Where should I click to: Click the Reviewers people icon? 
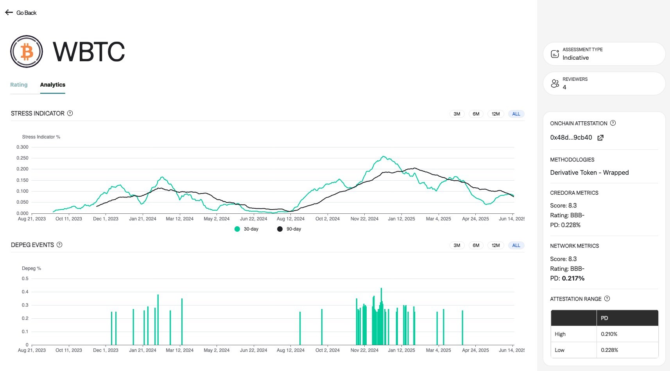click(555, 83)
